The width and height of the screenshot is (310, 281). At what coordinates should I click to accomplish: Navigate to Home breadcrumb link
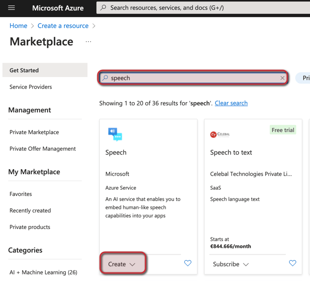18,26
